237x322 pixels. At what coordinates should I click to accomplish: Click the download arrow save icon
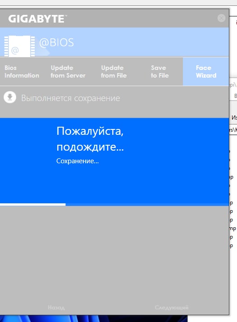coord(10,97)
